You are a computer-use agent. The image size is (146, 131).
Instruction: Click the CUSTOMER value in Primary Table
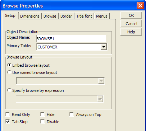(x=47, y=47)
